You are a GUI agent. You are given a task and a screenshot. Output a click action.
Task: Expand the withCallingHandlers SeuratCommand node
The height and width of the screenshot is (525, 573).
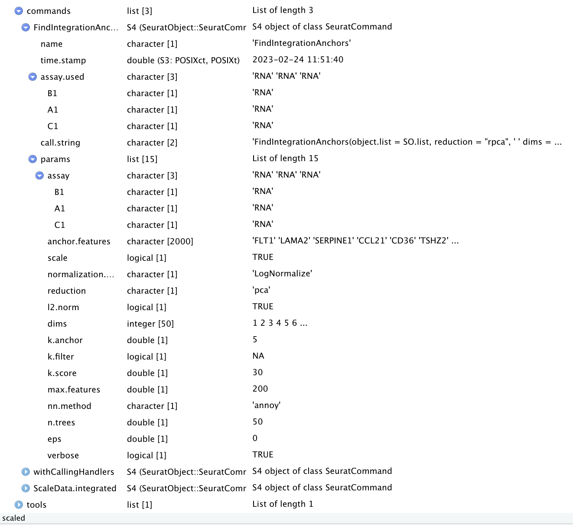click(x=26, y=472)
